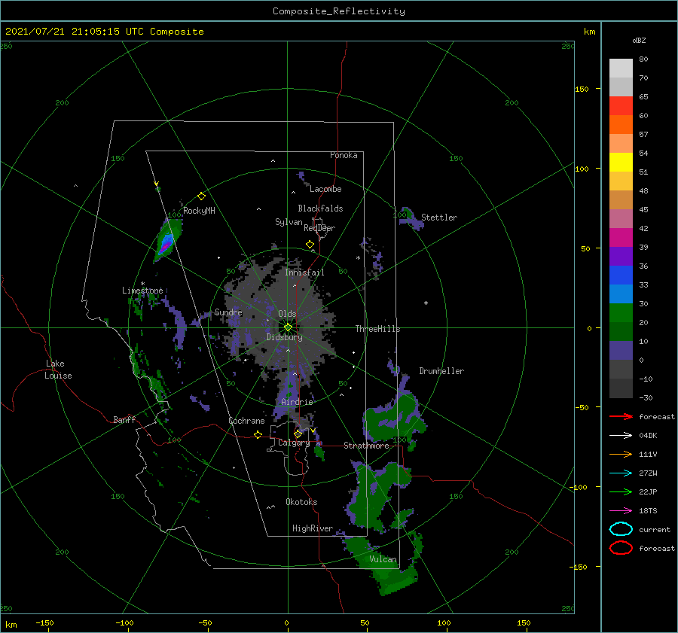The height and width of the screenshot is (633, 678).
Task: Click the Limestone label
Action: (142, 291)
